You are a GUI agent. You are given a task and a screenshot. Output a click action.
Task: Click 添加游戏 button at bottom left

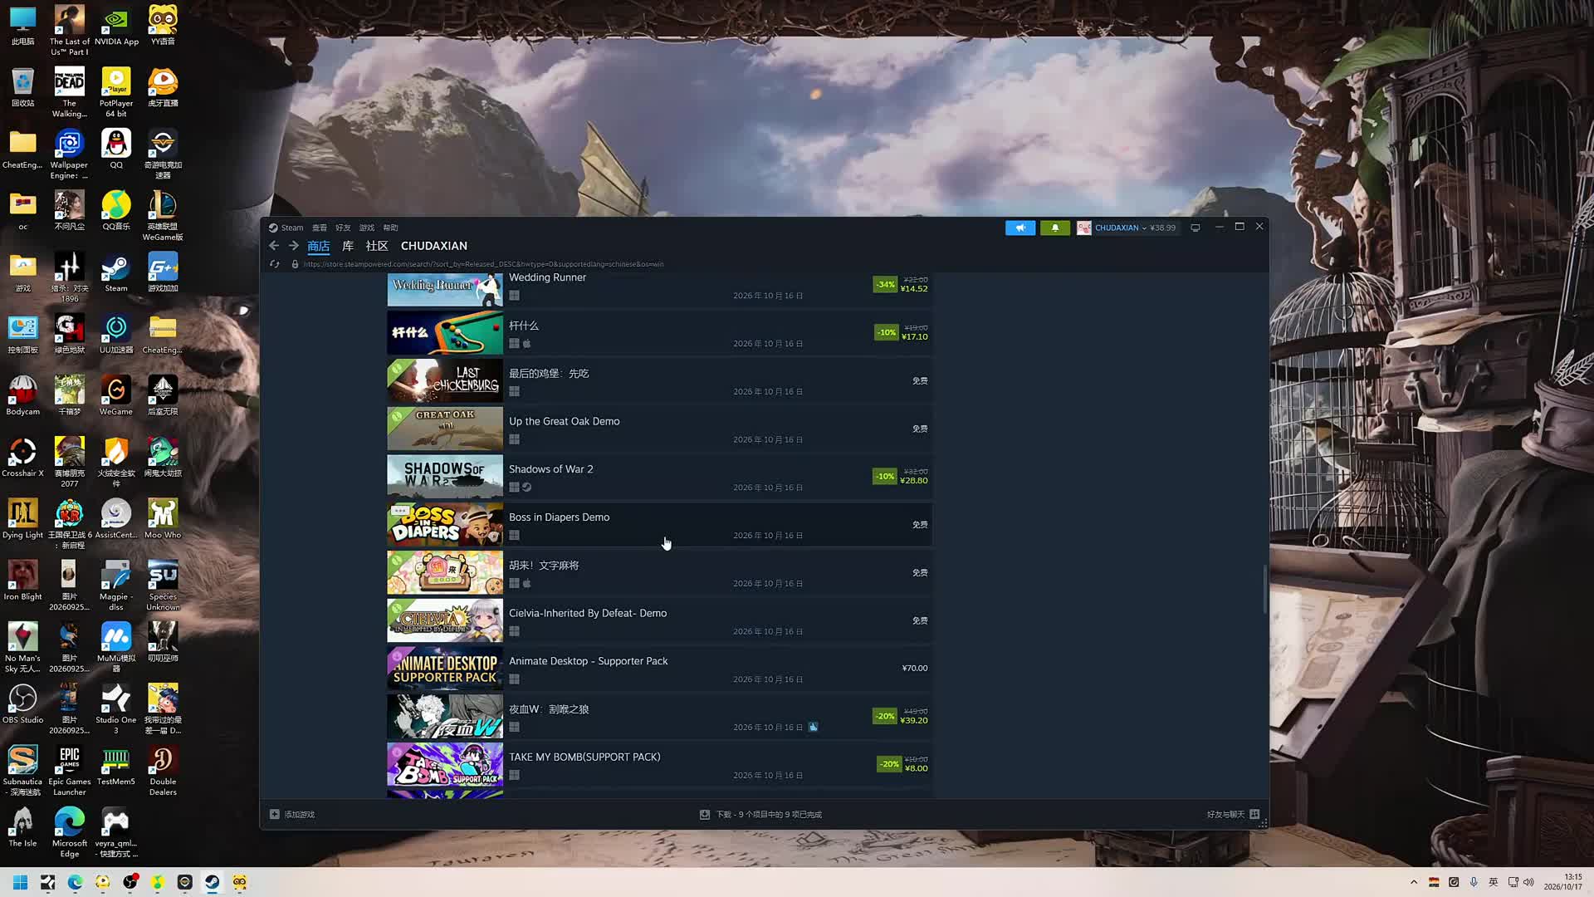pos(292,814)
